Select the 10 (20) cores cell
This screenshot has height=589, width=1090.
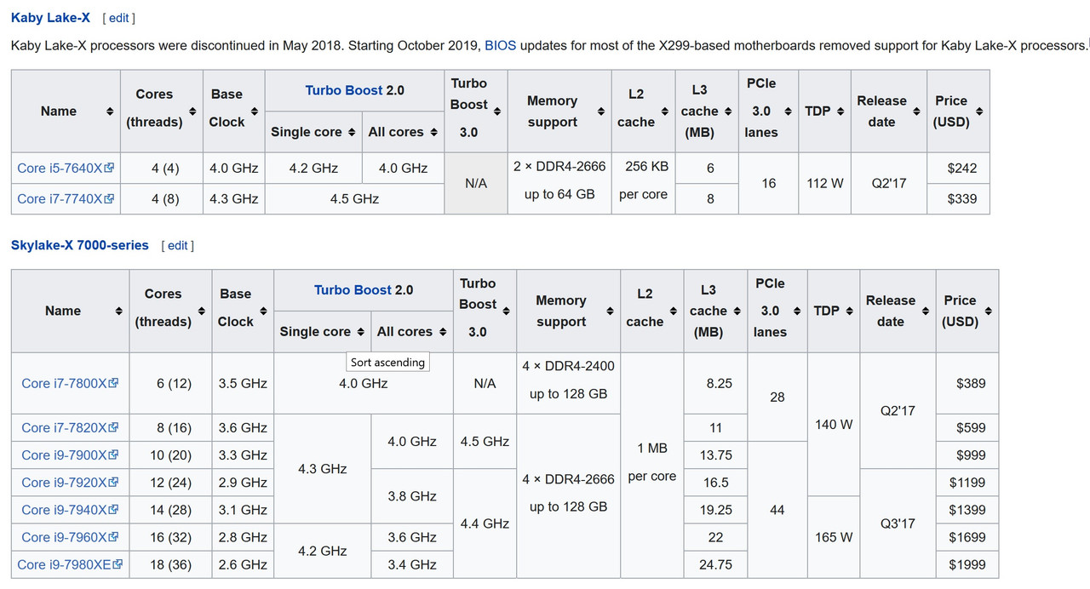tap(171, 455)
